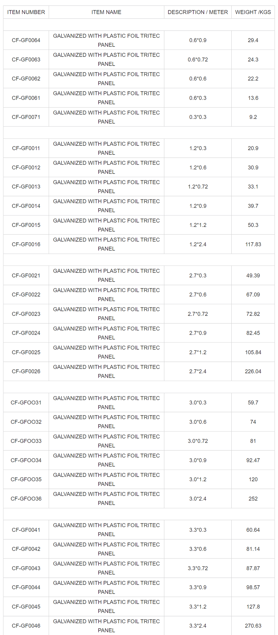Click item number CF-GF0071
The height and width of the screenshot is (635, 278).
coord(26,117)
